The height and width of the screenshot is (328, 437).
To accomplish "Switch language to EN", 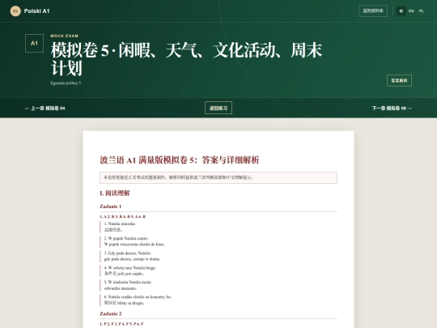I will (411, 11).
